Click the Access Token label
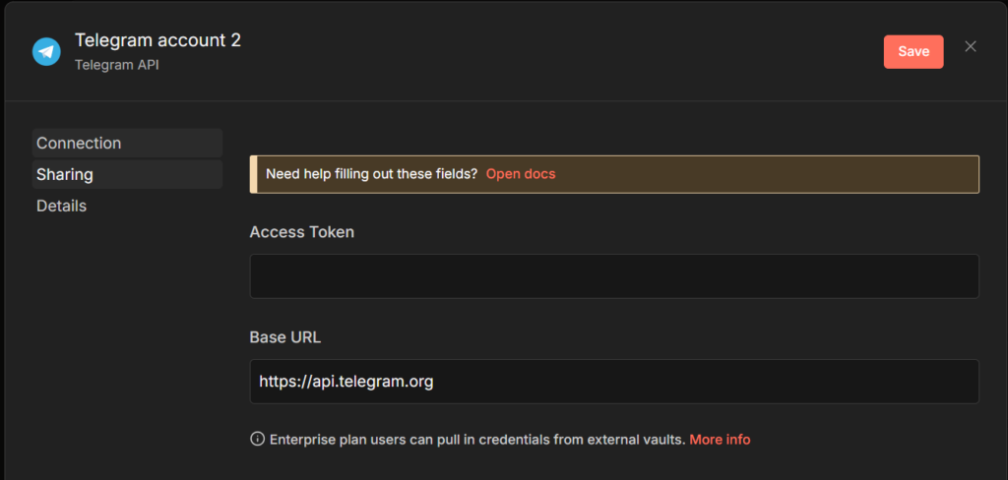 coord(301,232)
